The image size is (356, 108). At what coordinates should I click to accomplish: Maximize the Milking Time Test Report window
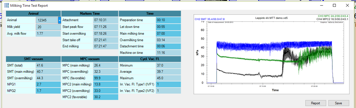tap(334, 6)
